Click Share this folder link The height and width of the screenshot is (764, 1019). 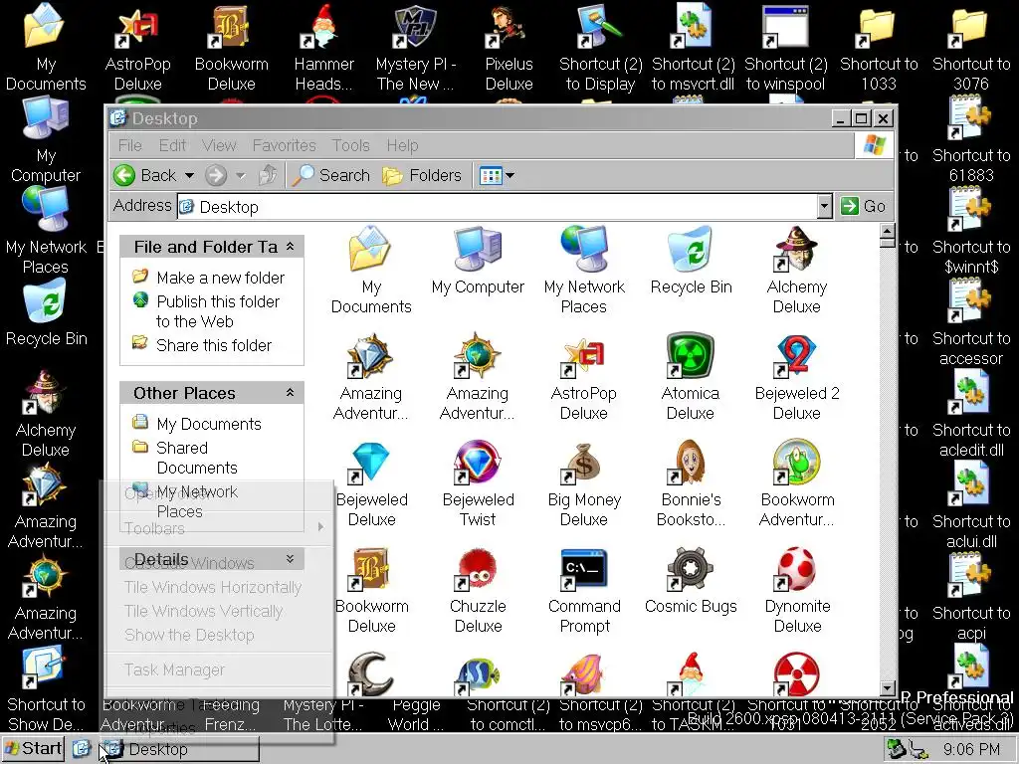click(214, 345)
